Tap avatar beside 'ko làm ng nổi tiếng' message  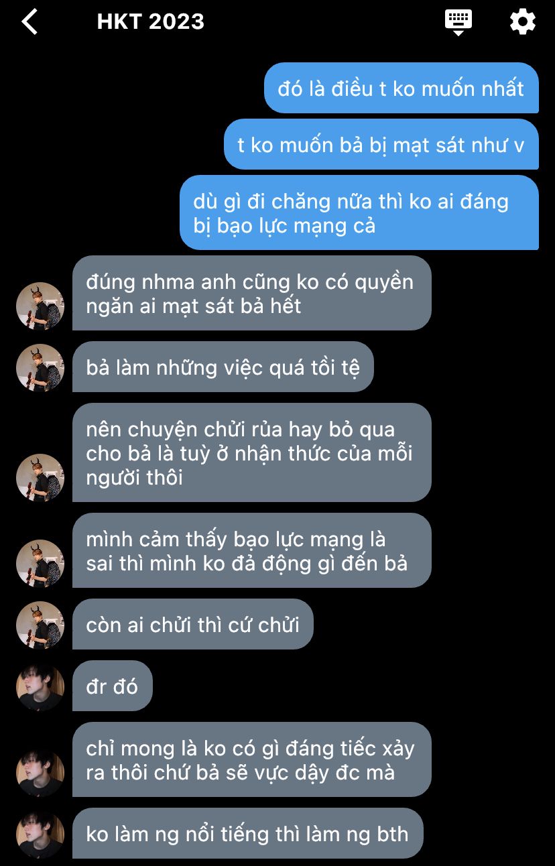click(40, 834)
